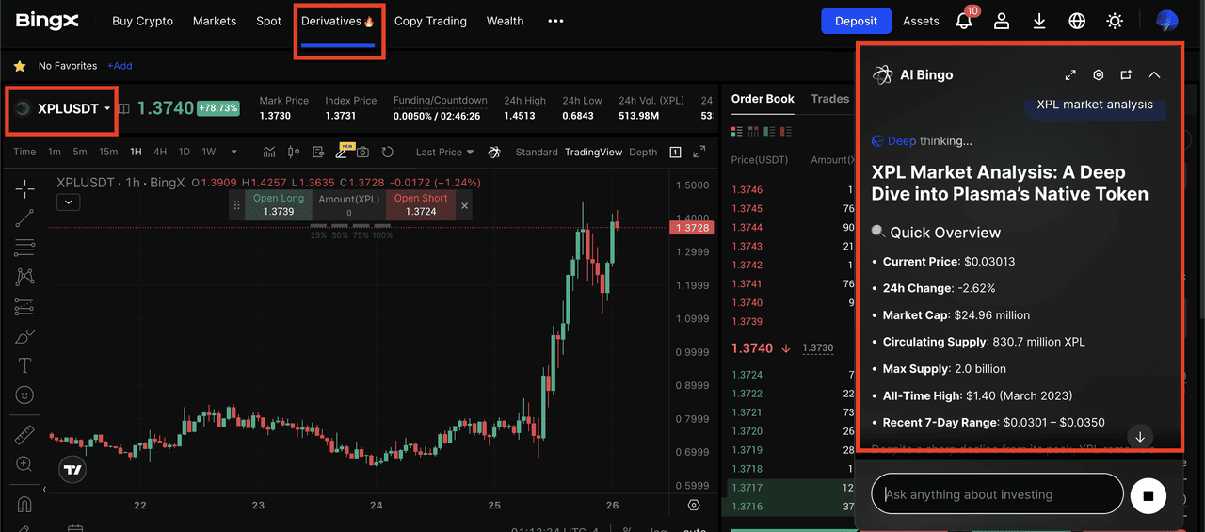1205x532 pixels.
Task: Click the AI Bingo atom logo
Action: tap(882, 74)
